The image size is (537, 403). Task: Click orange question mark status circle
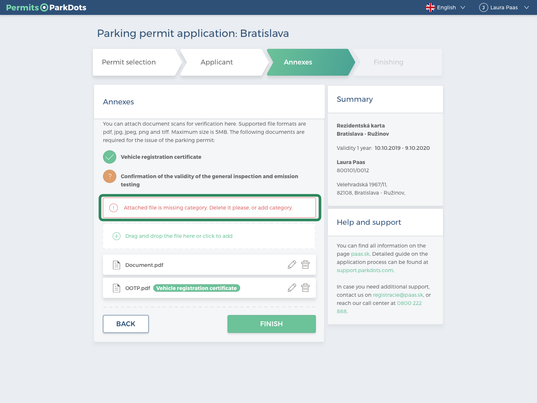pos(110,176)
